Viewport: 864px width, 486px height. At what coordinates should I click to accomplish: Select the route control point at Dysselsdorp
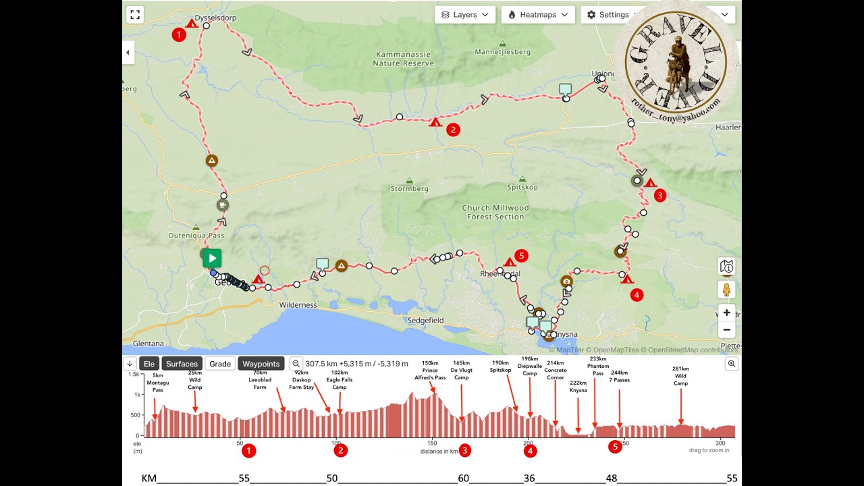(207, 26)
